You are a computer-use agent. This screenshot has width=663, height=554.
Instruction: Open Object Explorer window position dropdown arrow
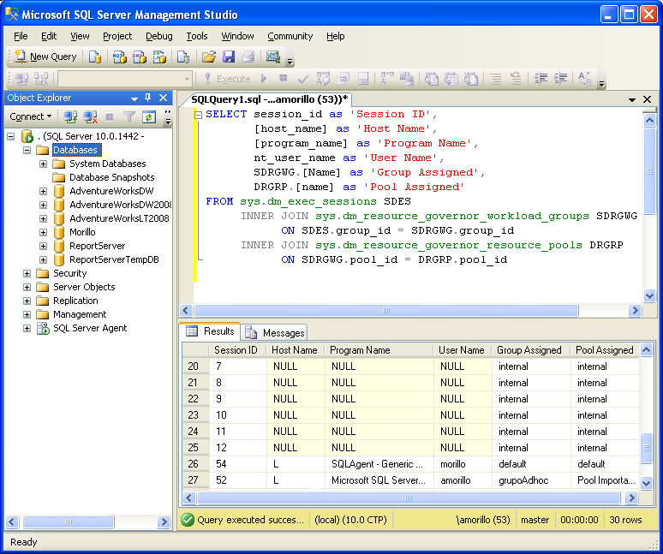click(x=134, y=98)
